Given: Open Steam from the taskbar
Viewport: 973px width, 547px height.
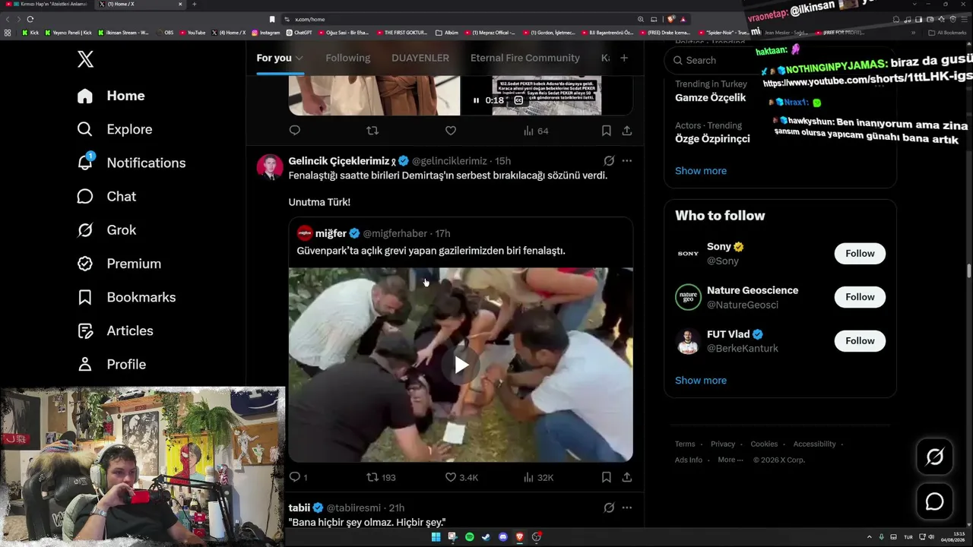Looking at the screenshot, I should coord(486,537).
